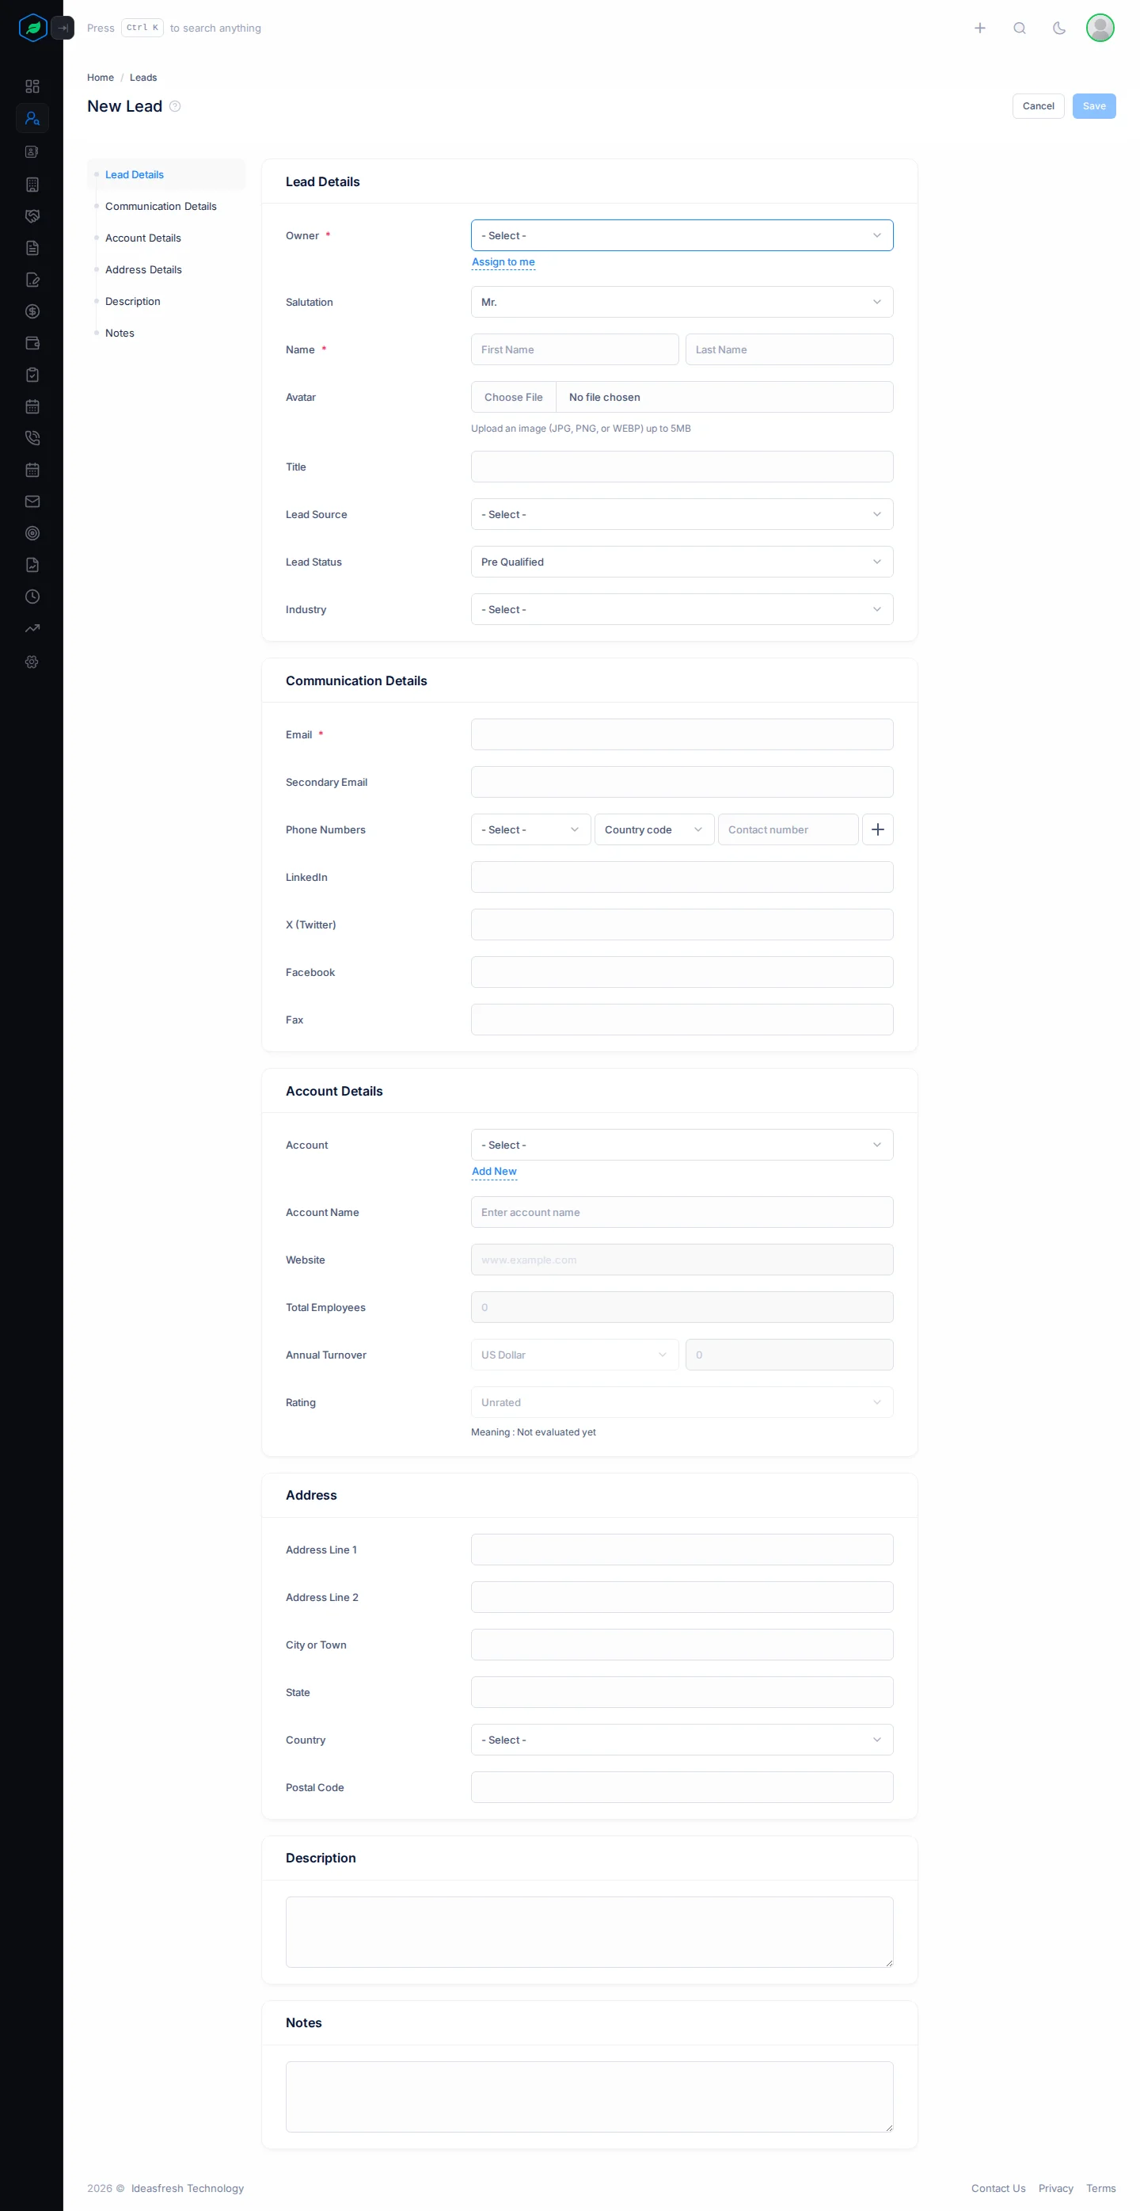Open the target goals icon in sidebar
1140x2211 pixels.
coord(32,533)
